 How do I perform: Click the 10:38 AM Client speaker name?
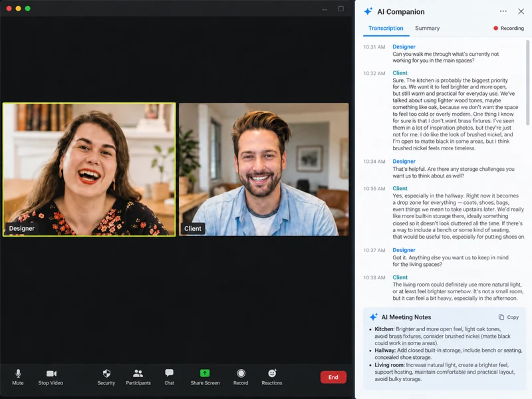tap(400, 277)
